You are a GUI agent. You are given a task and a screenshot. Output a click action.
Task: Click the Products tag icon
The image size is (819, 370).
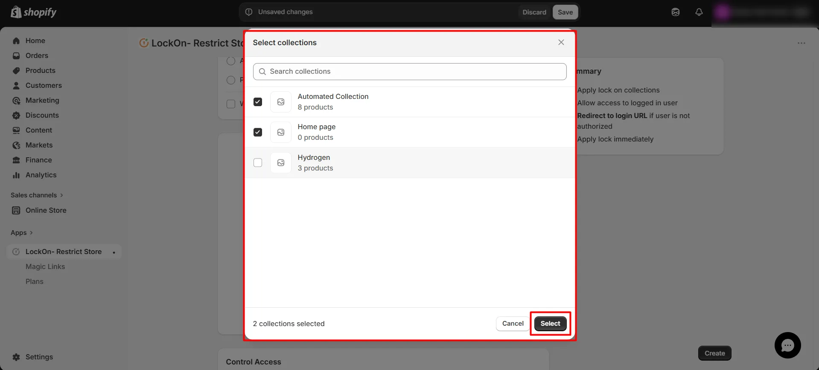point(16,71)
